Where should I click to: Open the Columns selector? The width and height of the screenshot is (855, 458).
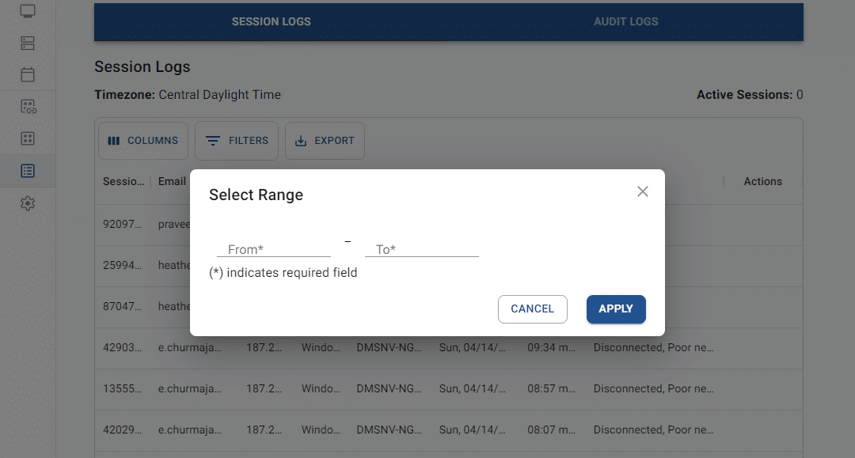pyautogui.click(x=143, y=141)
